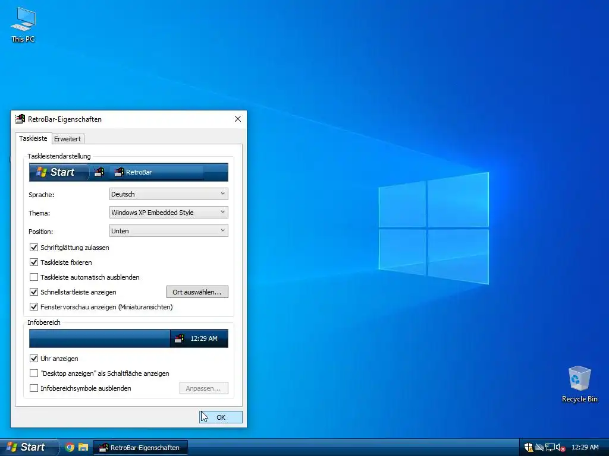Screen dimensions: 609x456
Task: Click the RetroBar icon in dialog title bar
Action: point(20,119)
